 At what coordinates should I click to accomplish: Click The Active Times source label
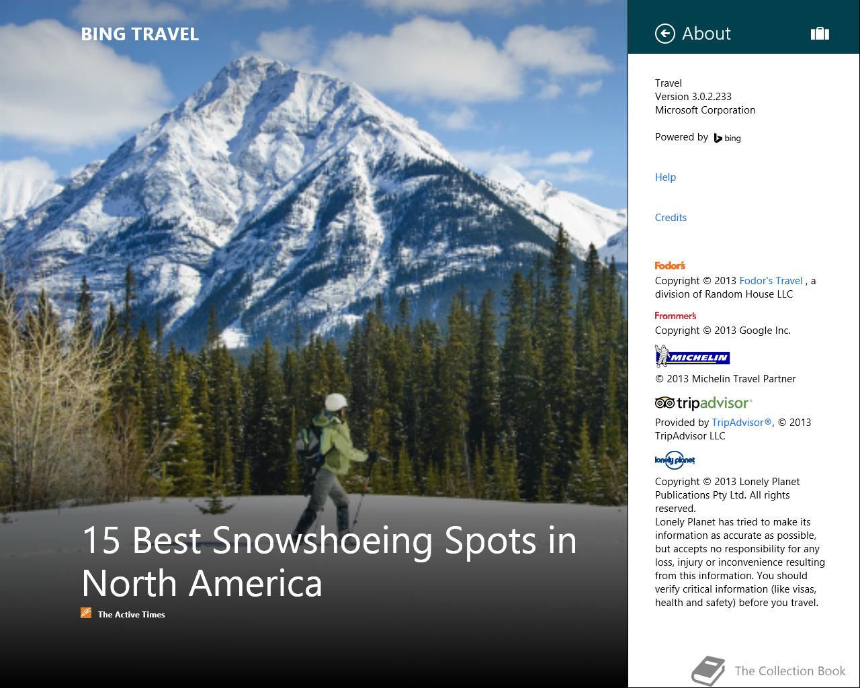coord(132,614)
